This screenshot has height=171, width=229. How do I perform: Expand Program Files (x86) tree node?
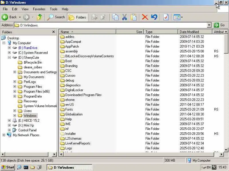15,91
